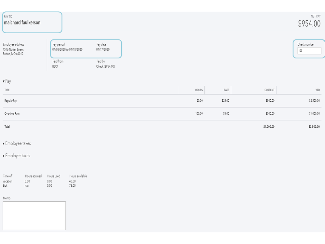Click the pay date 04/17/2020
The height and width of the screenshot is (244, 325).
tap(103, 50)
